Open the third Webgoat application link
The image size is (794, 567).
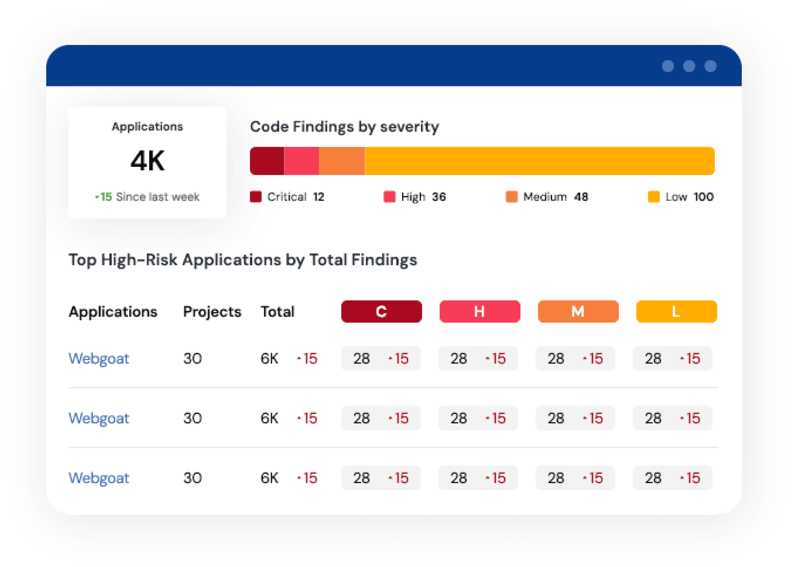[99, 478]
